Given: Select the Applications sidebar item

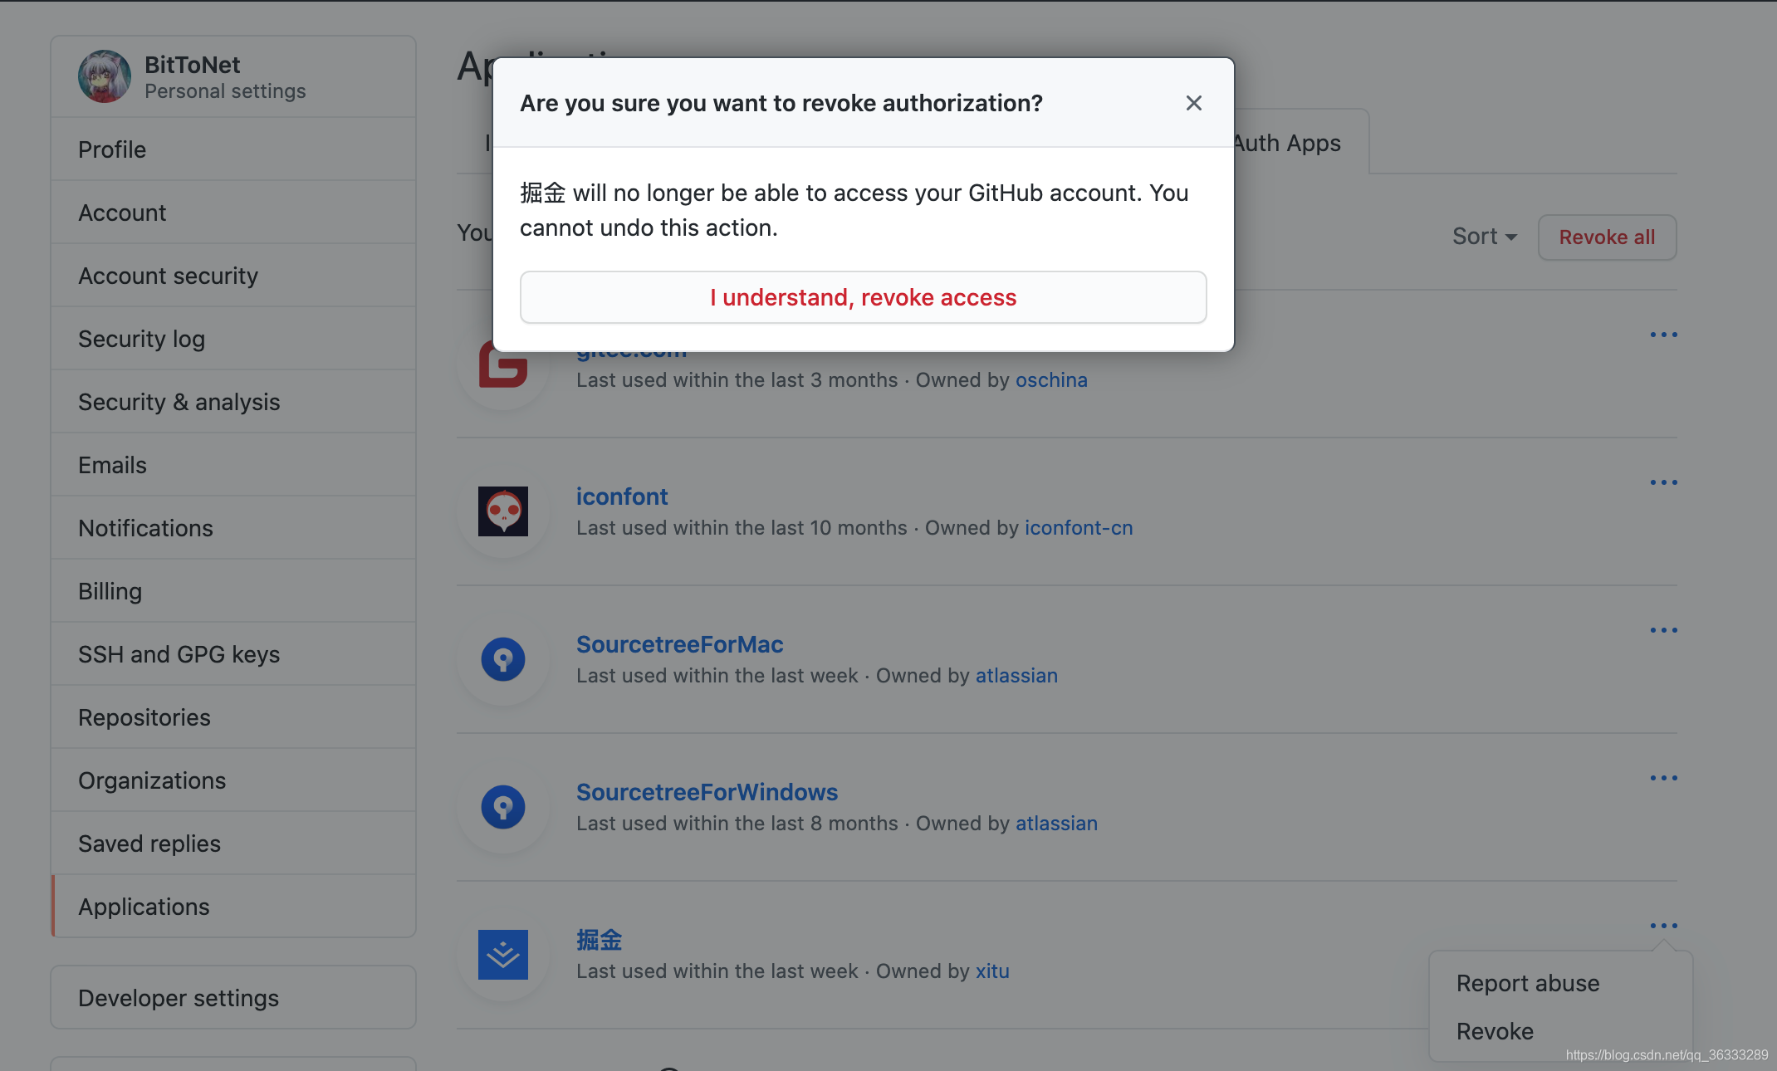Looking at the screenshot, I should pyautogui.click(x=233, y=907).
